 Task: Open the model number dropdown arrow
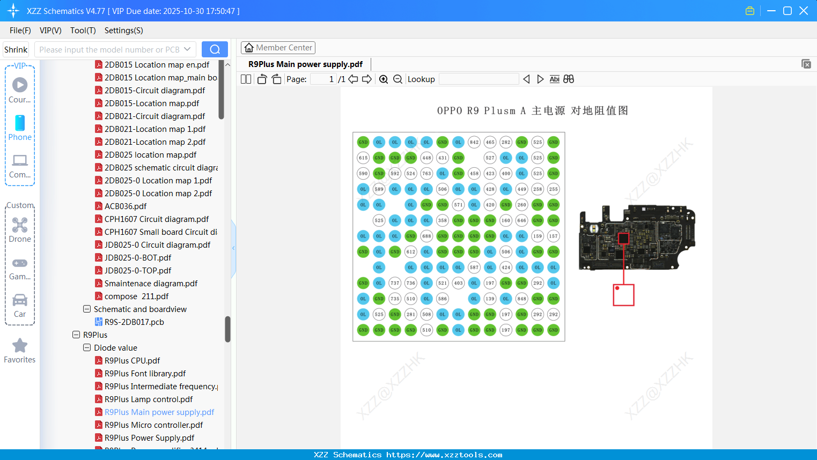tap(187, 49)
